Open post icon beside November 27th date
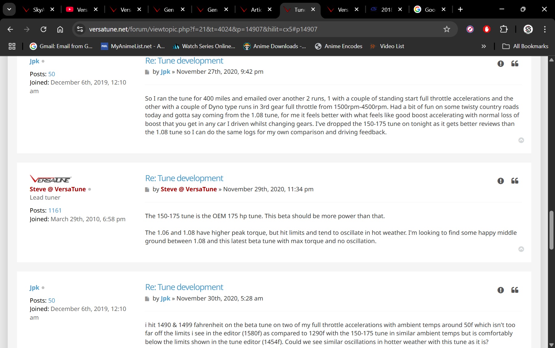Image resolution: width=555 pixels, height=348 pixels. (147, 72)
